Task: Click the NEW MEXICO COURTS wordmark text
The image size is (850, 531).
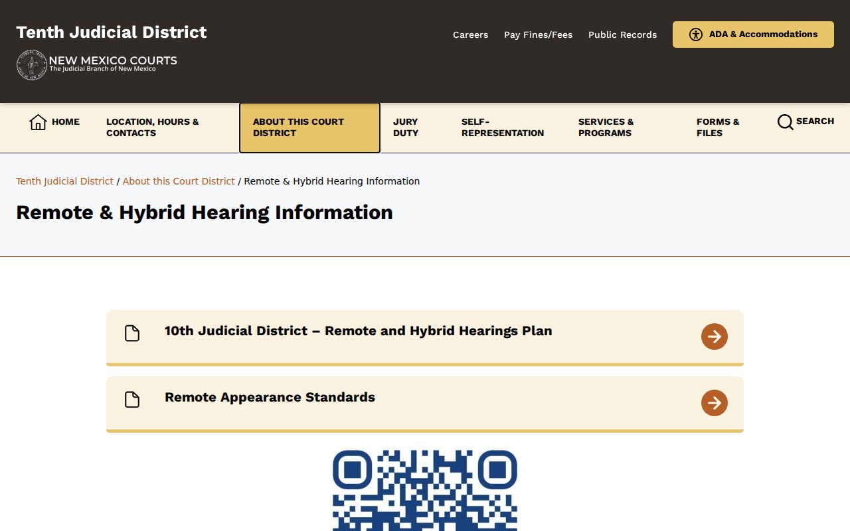Action: [113, 60]
